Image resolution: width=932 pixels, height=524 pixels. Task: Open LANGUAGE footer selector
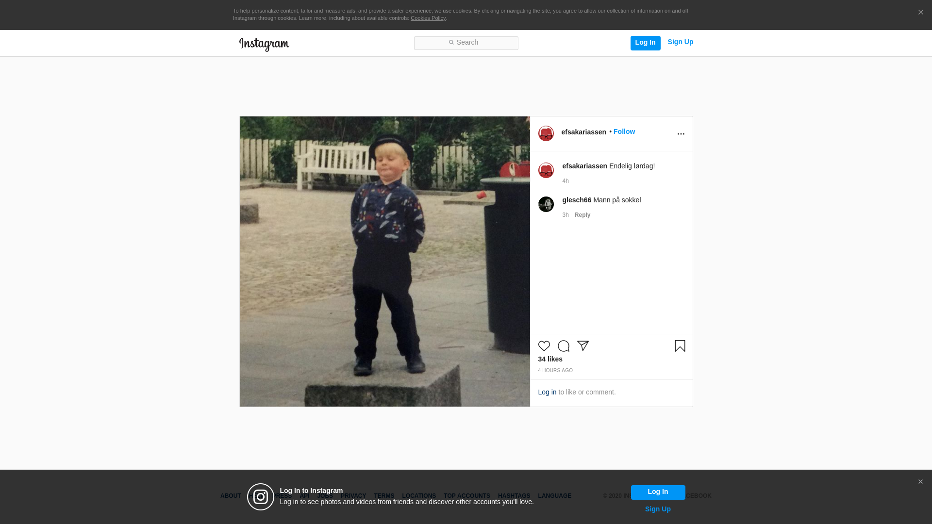coord(554,496)
